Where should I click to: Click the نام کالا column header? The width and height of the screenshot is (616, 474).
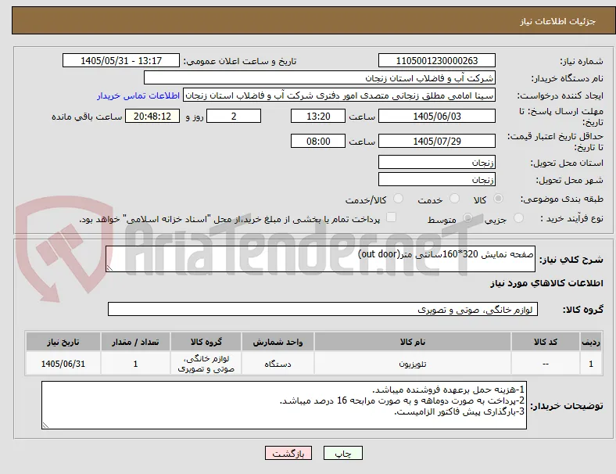(x=413, y=342)
